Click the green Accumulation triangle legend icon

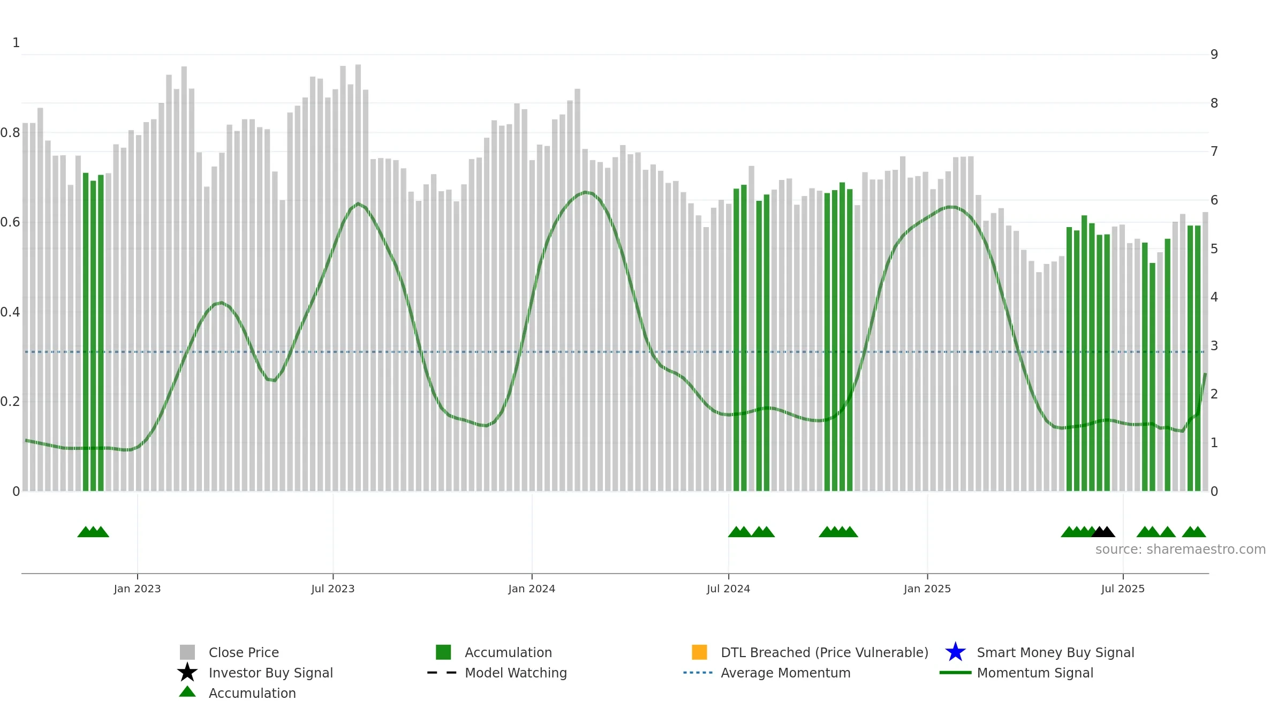(187, 692)
